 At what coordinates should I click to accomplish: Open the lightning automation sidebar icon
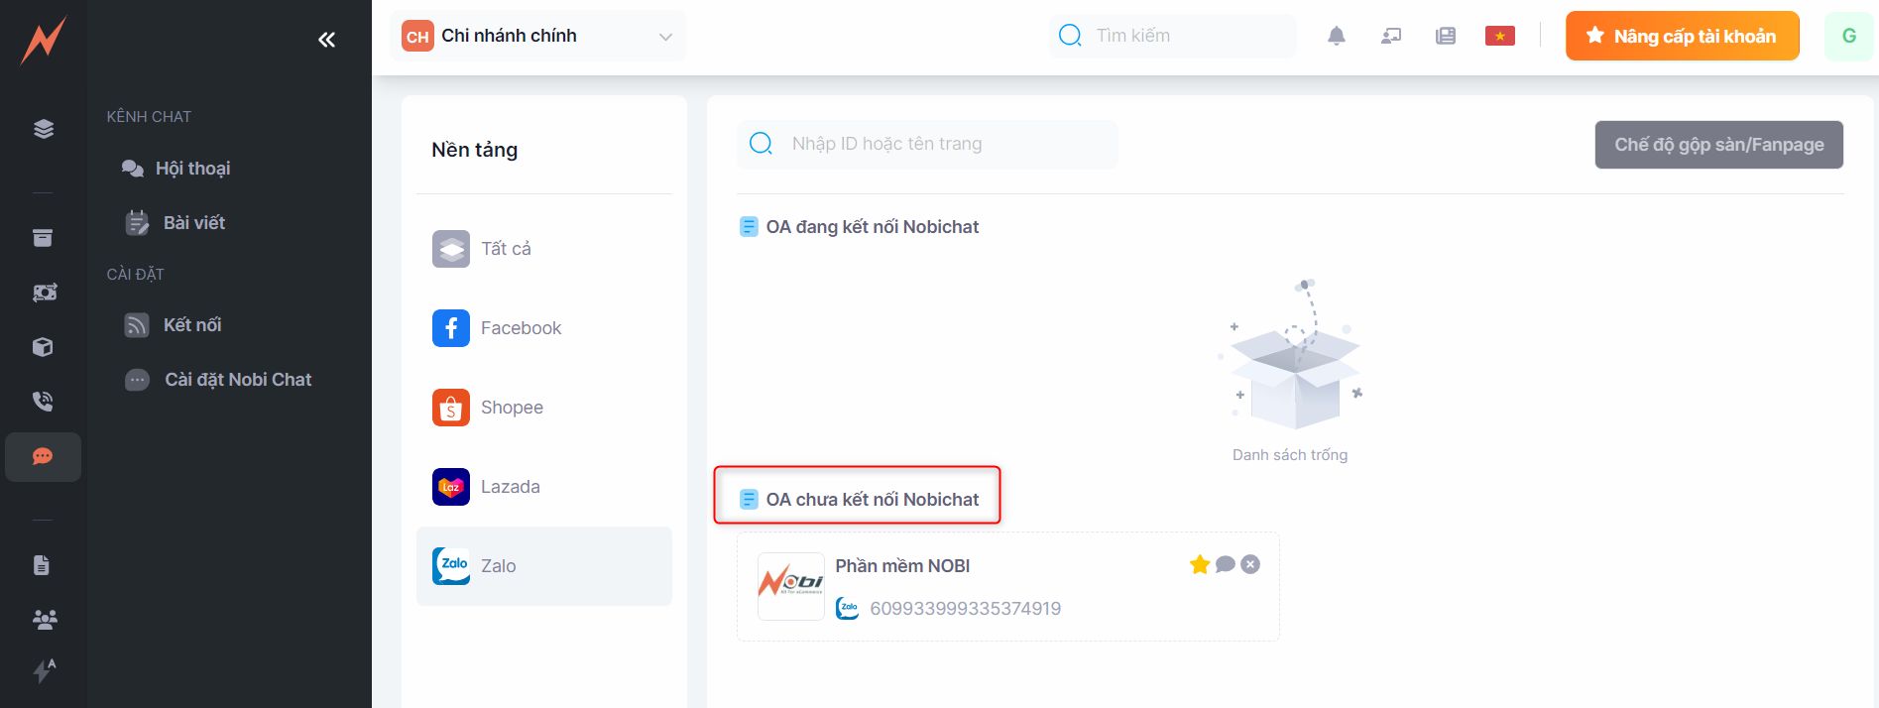45,671
